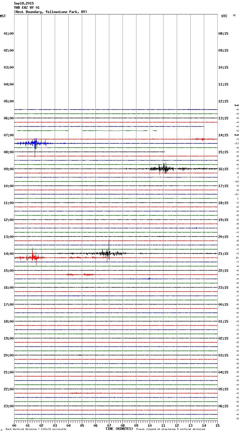Click the UTC column header

tap(224, 16)
